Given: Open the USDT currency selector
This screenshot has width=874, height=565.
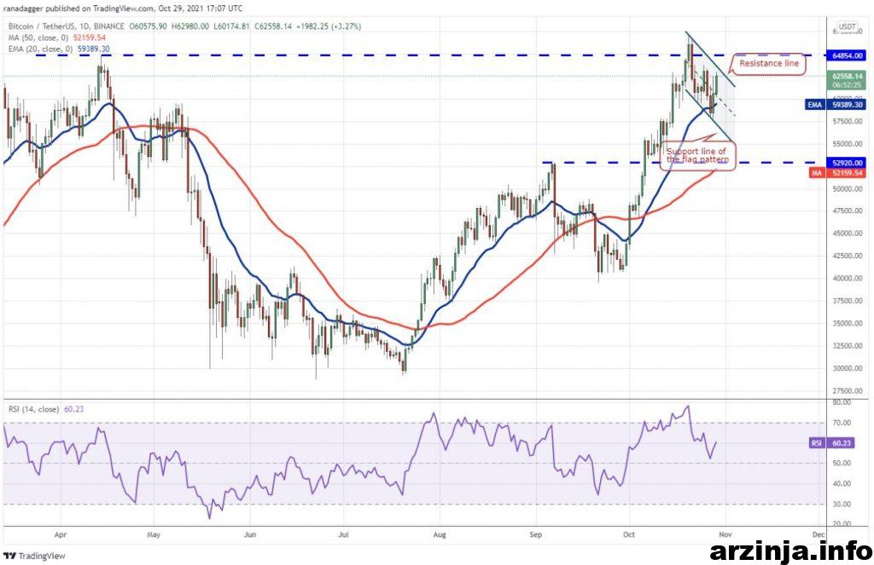Looking at the screenshot, I should pyautogui.click(x=847, y=26).
